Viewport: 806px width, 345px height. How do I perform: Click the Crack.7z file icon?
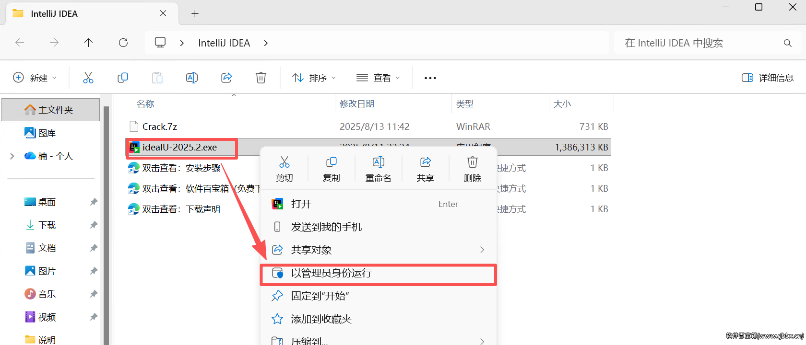(x=134, y=126)
